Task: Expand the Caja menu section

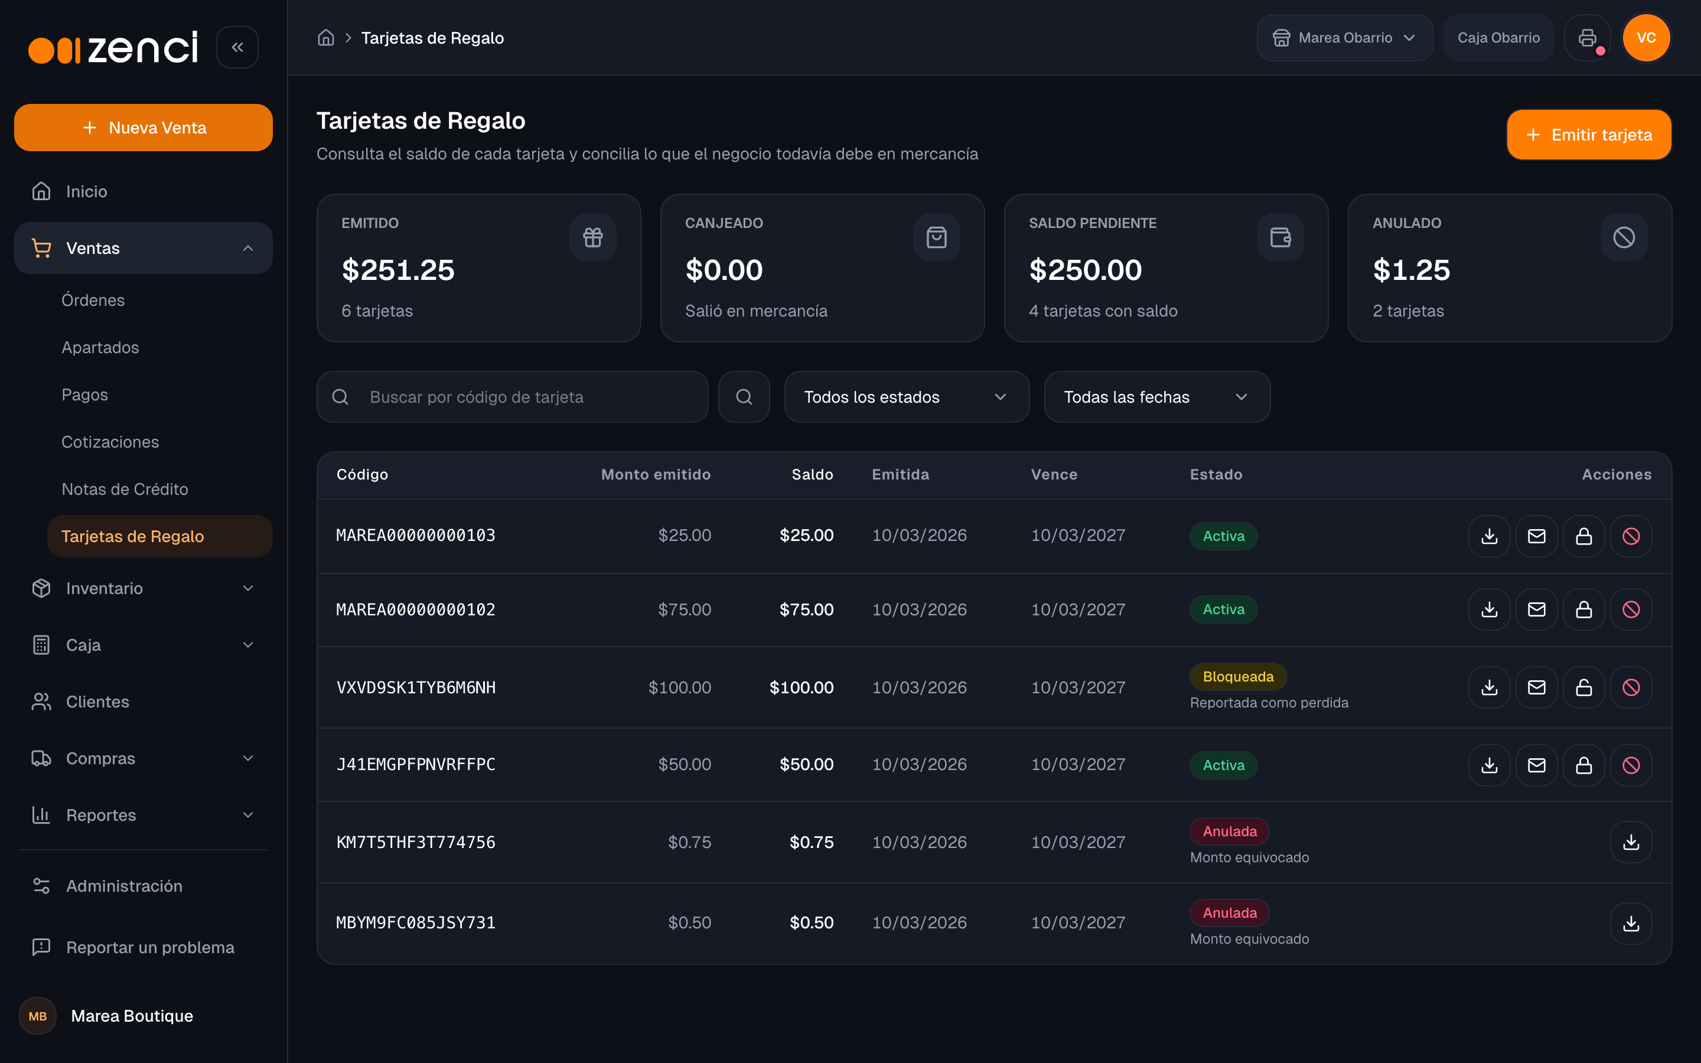Action: 144,645
